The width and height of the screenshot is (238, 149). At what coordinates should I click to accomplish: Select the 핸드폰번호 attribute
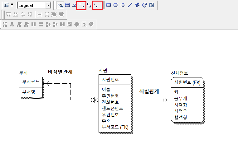(112, 108)
